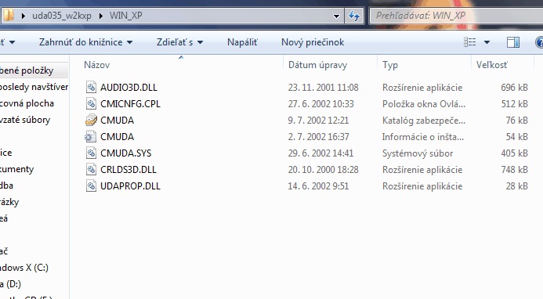Go to uda035_w2kxp in the address path
Viewport: 543px width, 299px height.
tap(62, 16)
